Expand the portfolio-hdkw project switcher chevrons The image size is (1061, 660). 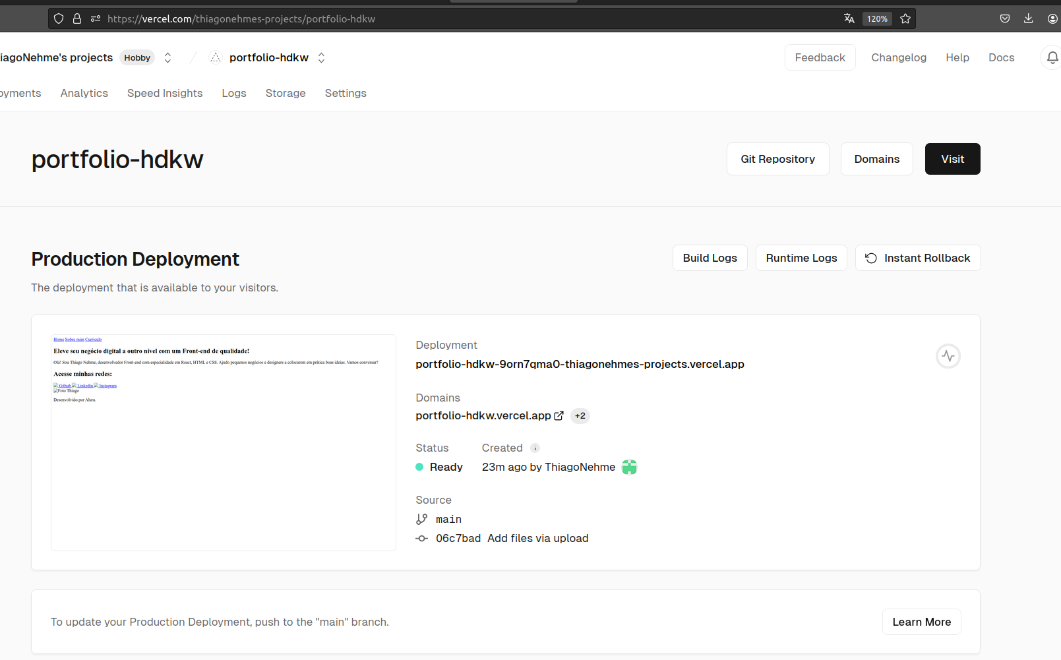[x=322, y=57]
